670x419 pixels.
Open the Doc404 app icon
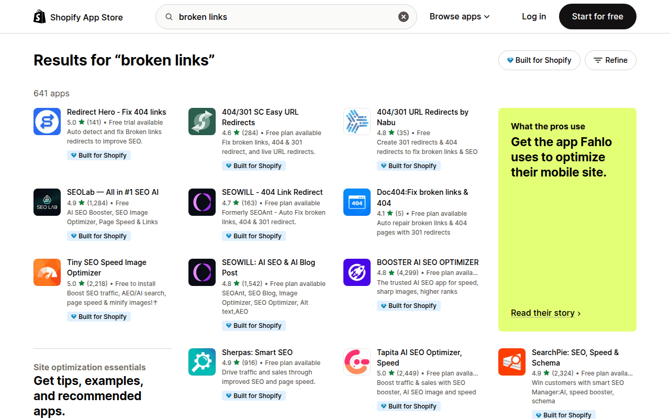pyautogui.click(x=357, y=202)
